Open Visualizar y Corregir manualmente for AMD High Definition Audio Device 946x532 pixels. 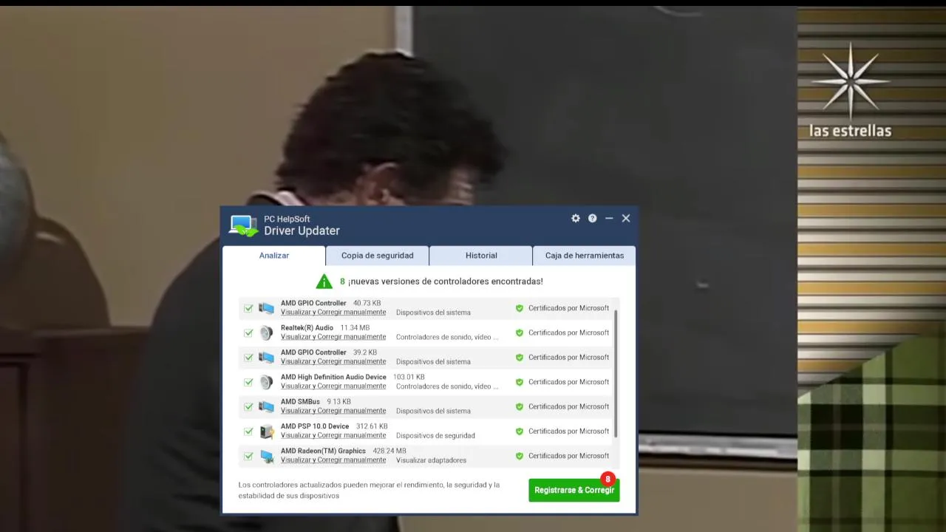coord(333,386)
